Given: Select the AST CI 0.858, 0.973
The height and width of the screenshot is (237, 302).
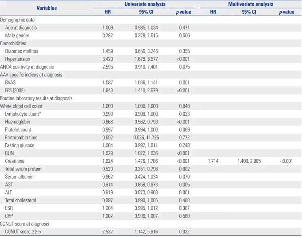Looking at the screenshot, I should pyautogui.click(x=146, y=185).
